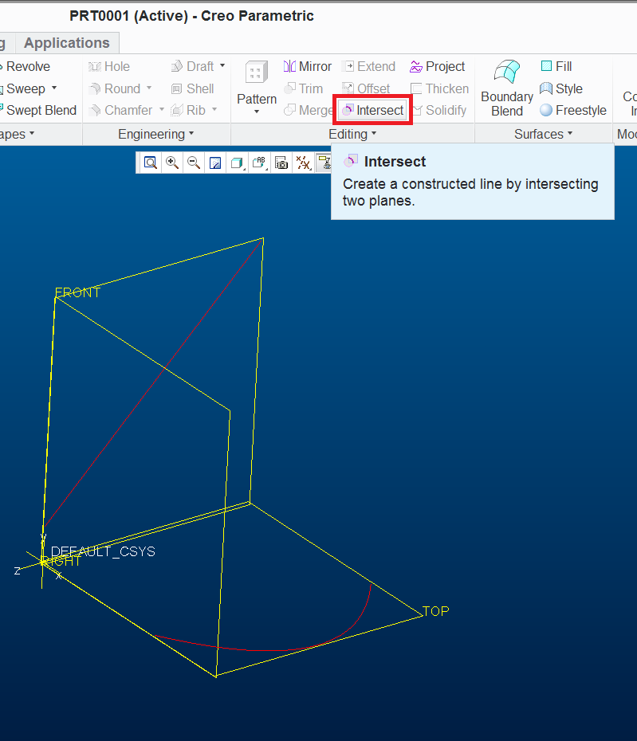This screenshot has height=741, width=637.
Task: Click the Revolve command
Action: pos(25,67)
